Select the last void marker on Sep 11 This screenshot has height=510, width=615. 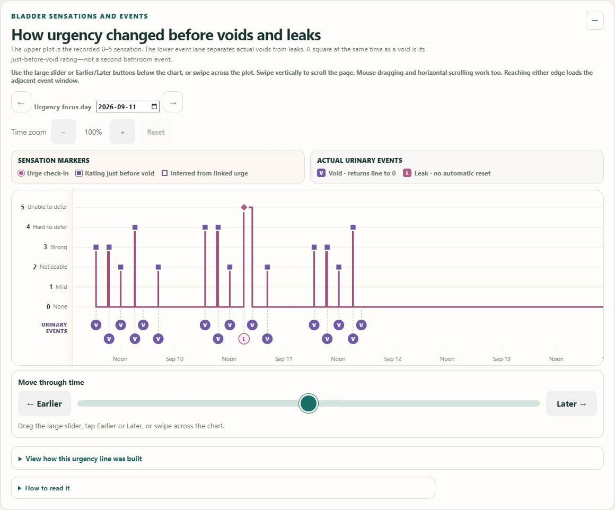(x=361, y=325)
